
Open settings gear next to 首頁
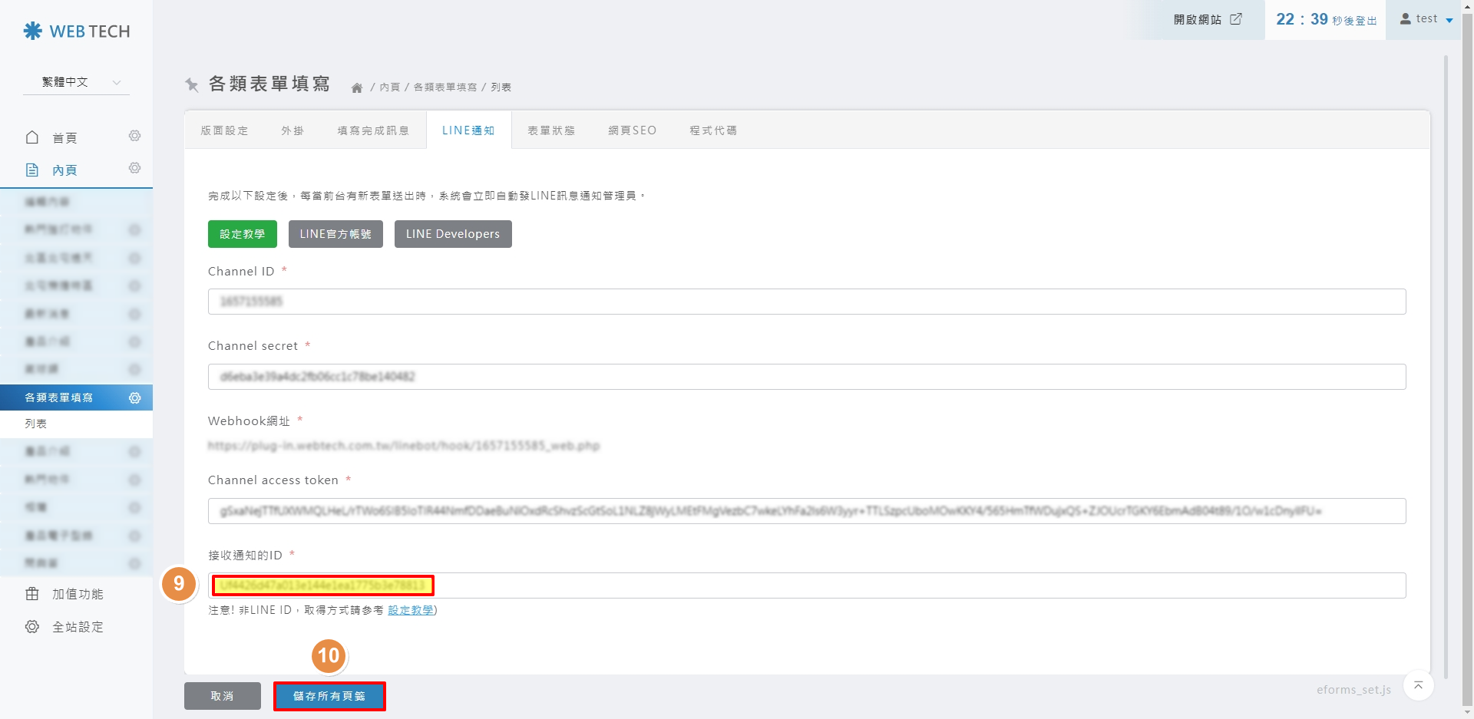134,137
